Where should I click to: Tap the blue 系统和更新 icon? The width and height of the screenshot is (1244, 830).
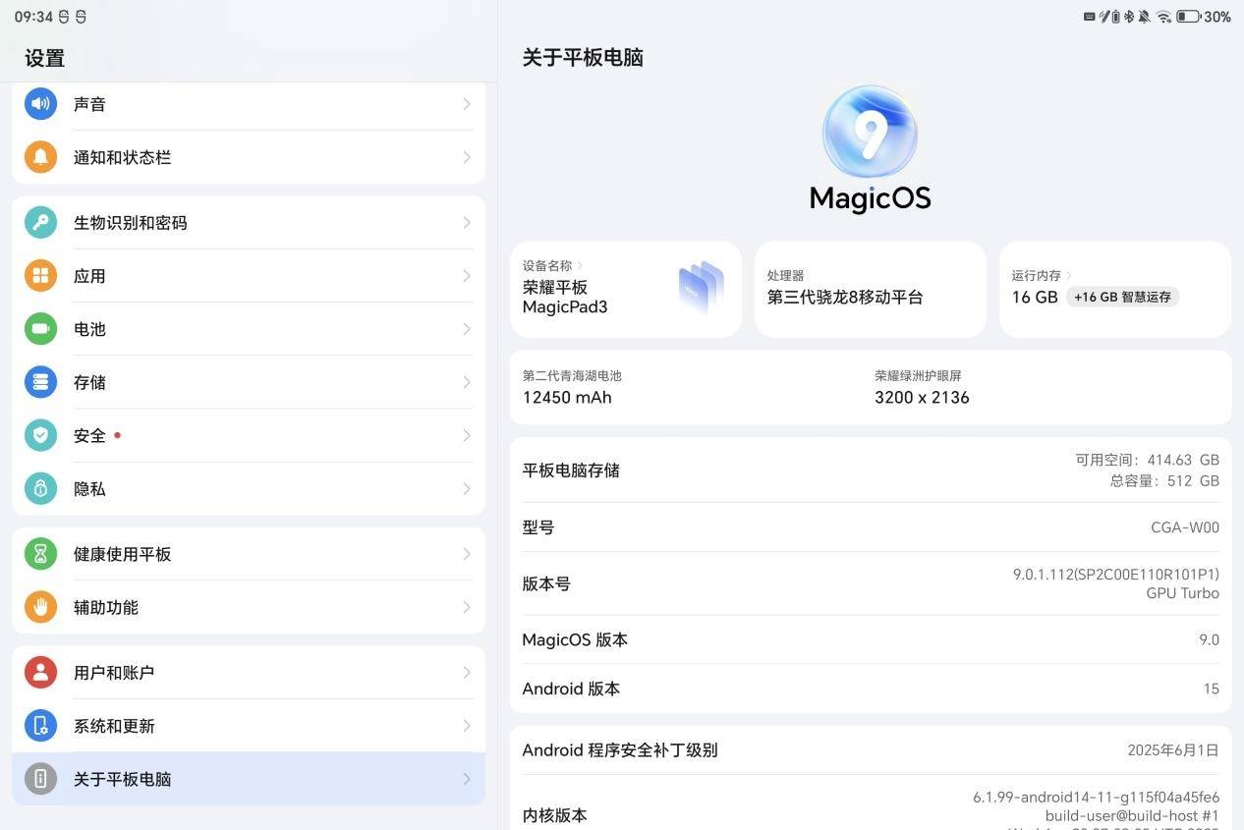pos(40,726)
